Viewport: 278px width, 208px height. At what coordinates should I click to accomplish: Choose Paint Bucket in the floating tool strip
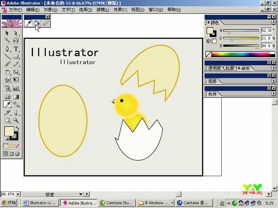37,23
